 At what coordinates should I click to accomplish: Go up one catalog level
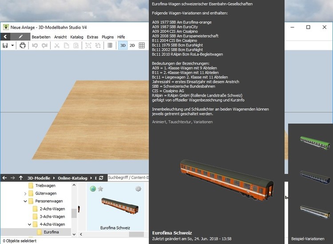coord(20,178)
